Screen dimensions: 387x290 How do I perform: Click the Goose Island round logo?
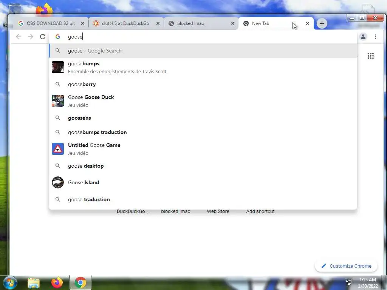click(58, 182)
